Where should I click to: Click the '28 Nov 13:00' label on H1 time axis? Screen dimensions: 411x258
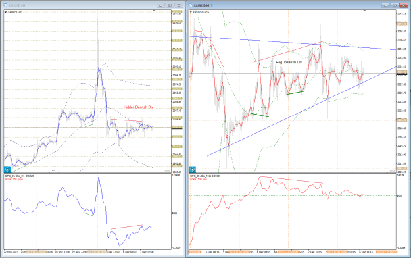[x=62, y=252]
